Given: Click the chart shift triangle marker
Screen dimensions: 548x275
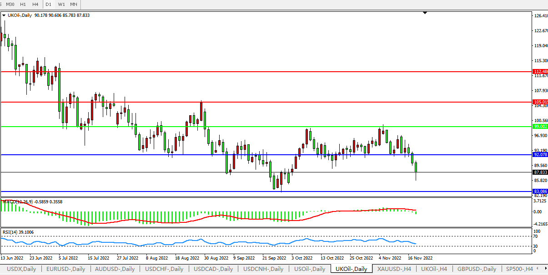Looking at the screenshot, I should point(425,13).
